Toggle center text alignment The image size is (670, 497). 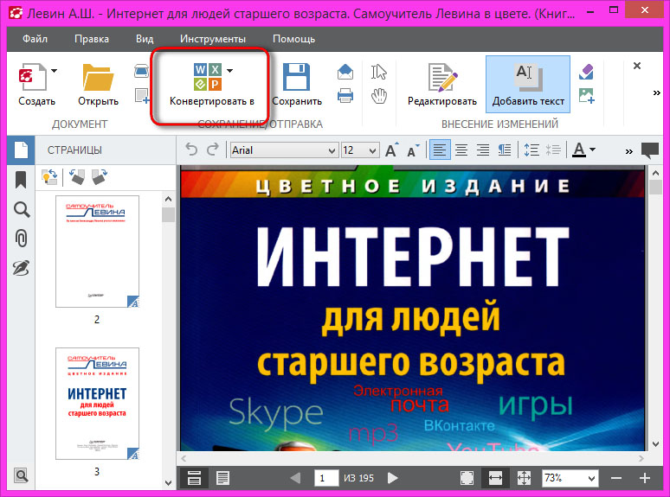pyautogui.click(x=461, y=150)
